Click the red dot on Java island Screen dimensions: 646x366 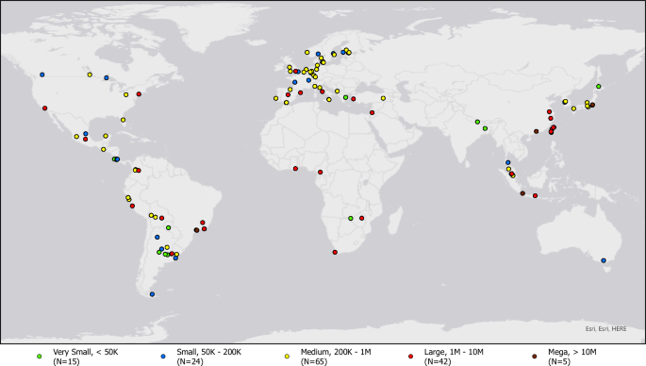[535, 196]
